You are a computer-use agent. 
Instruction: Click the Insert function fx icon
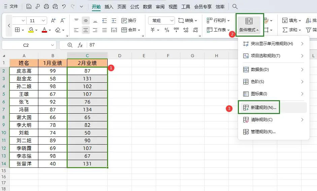click(80, 45)
